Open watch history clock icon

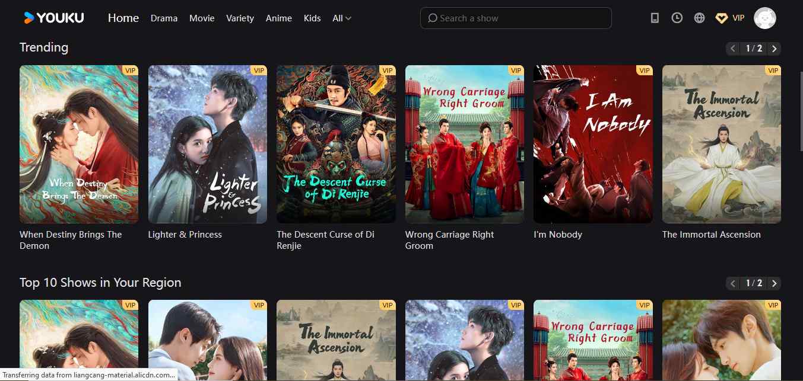tap(677, 18)
